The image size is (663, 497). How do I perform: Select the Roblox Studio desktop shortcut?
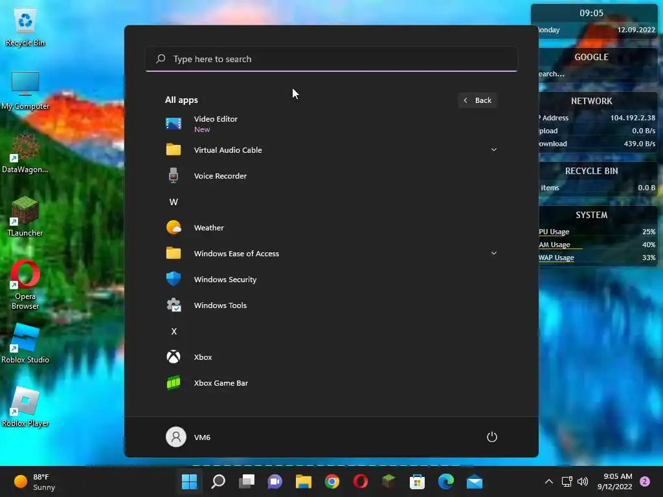25,344
